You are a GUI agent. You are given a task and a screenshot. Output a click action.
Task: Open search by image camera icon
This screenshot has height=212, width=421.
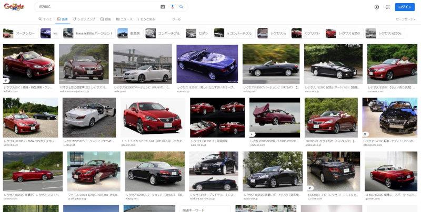click(163, 7)
